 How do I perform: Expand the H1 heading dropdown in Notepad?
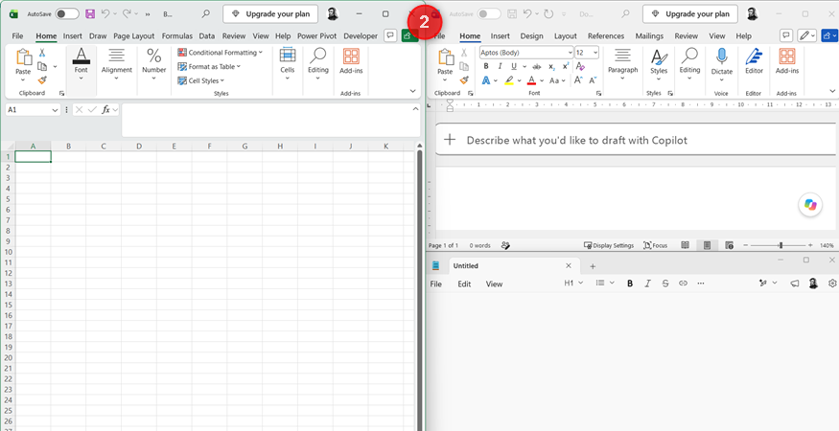573,283
